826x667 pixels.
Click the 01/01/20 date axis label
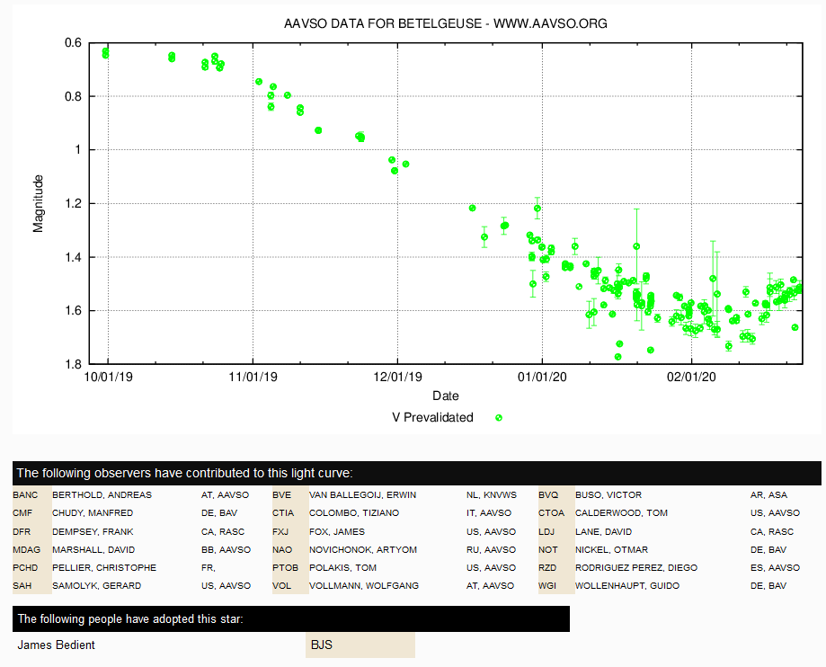(x=542, y=377)
